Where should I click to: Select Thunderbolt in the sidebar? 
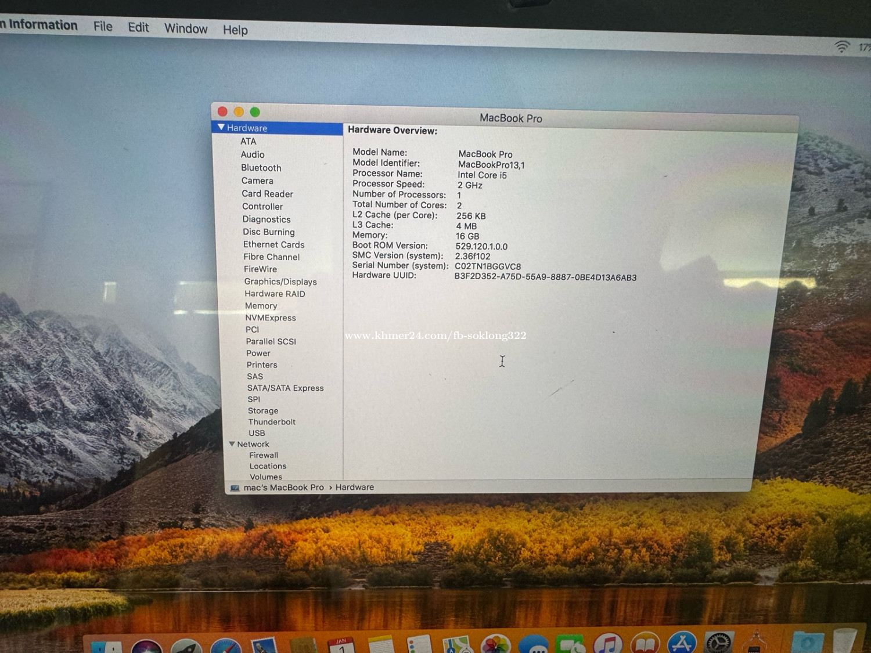coord(272,422)
